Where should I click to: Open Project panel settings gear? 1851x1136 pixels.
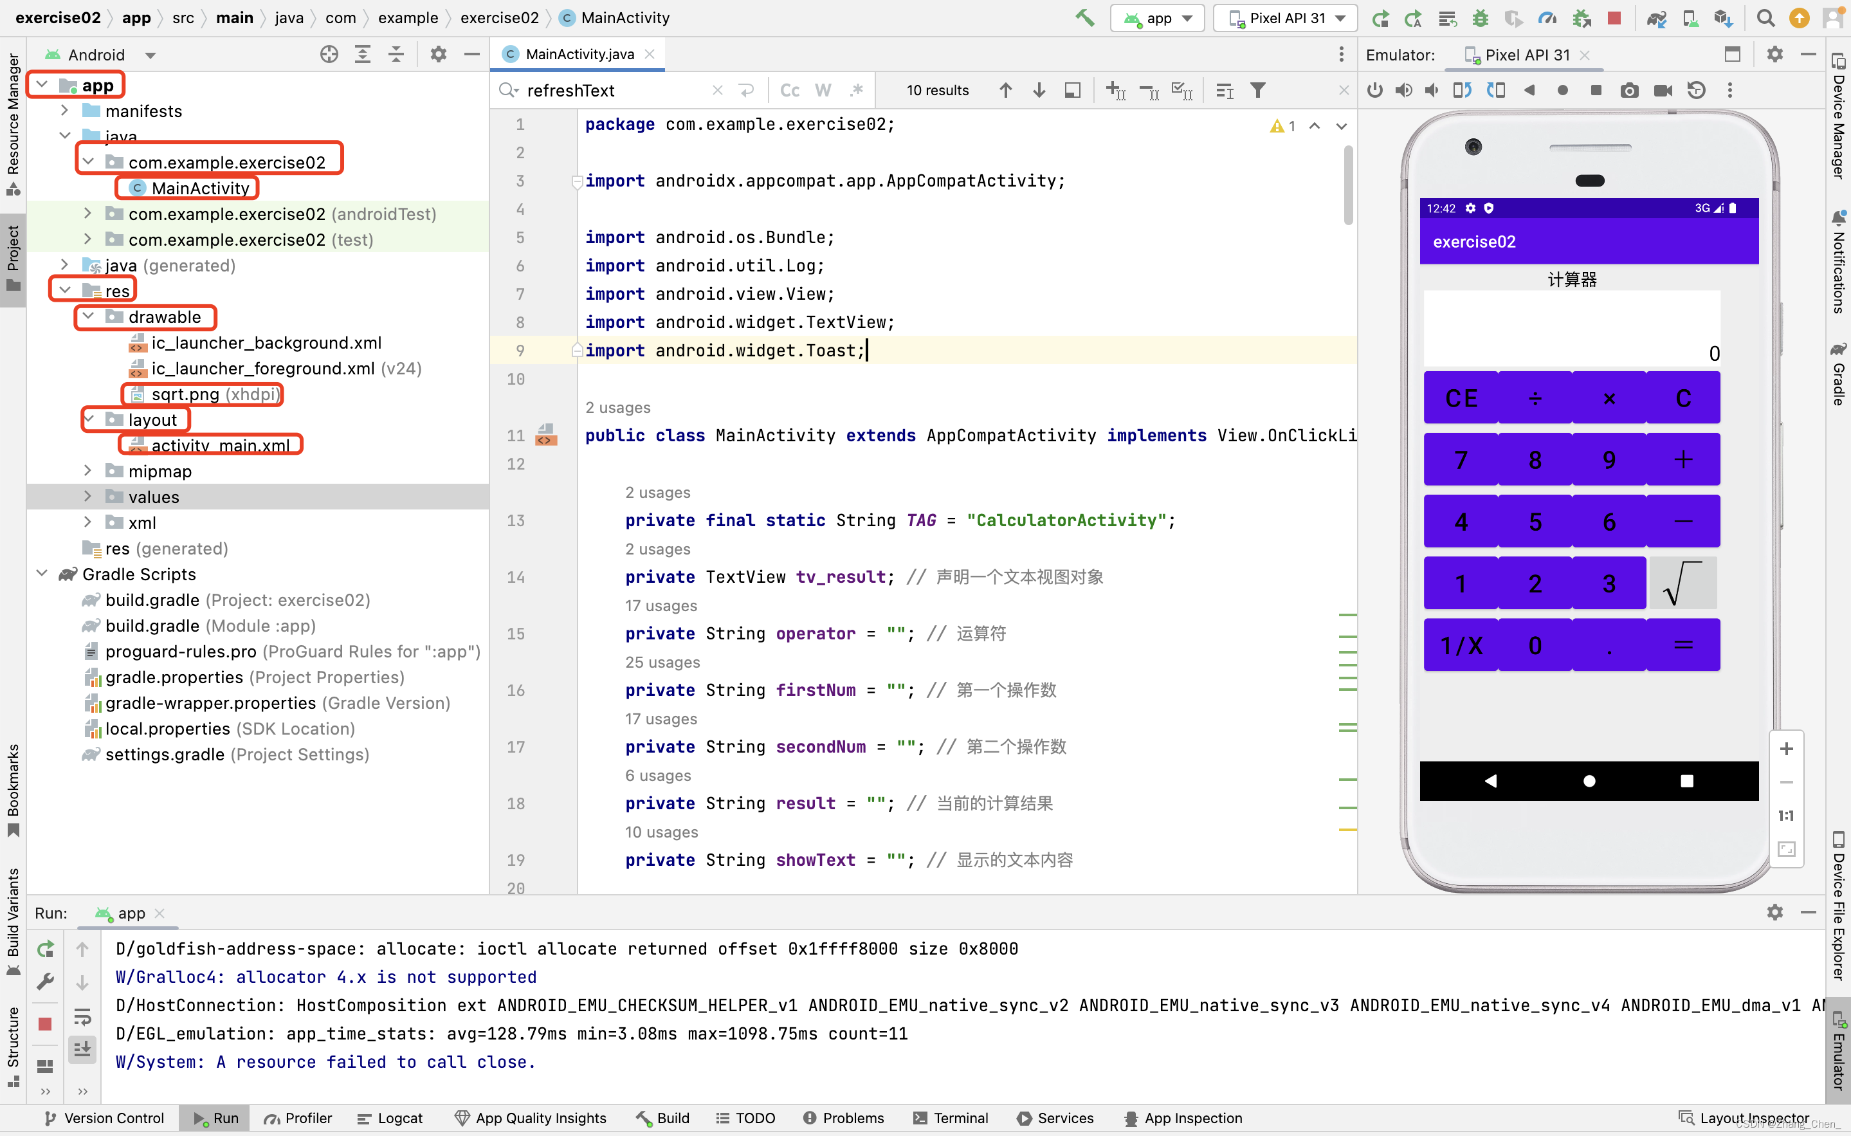pos(438,54)
